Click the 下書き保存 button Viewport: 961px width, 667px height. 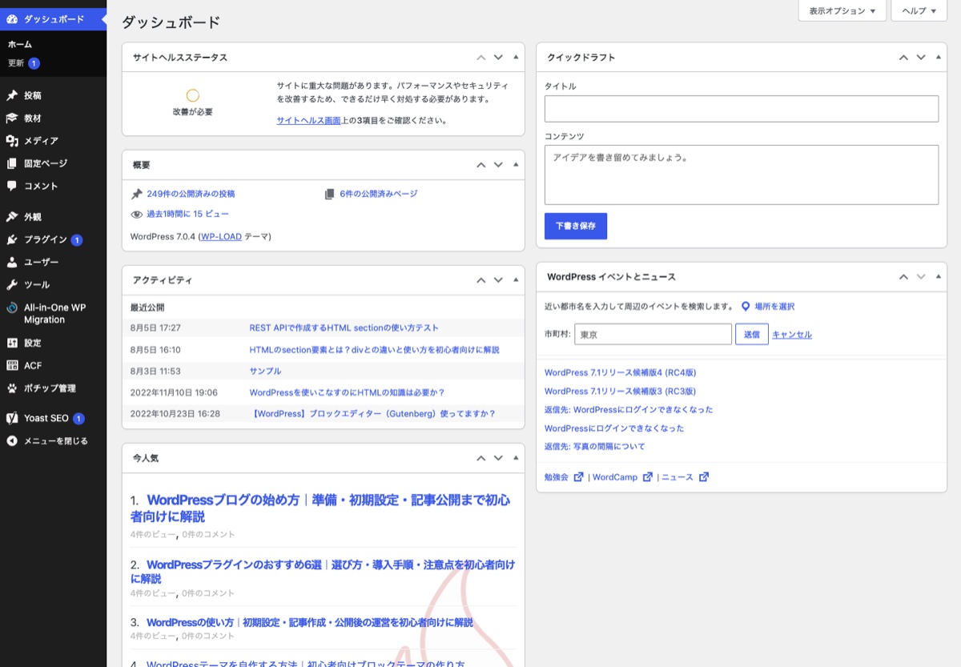(x=576, y=226)
